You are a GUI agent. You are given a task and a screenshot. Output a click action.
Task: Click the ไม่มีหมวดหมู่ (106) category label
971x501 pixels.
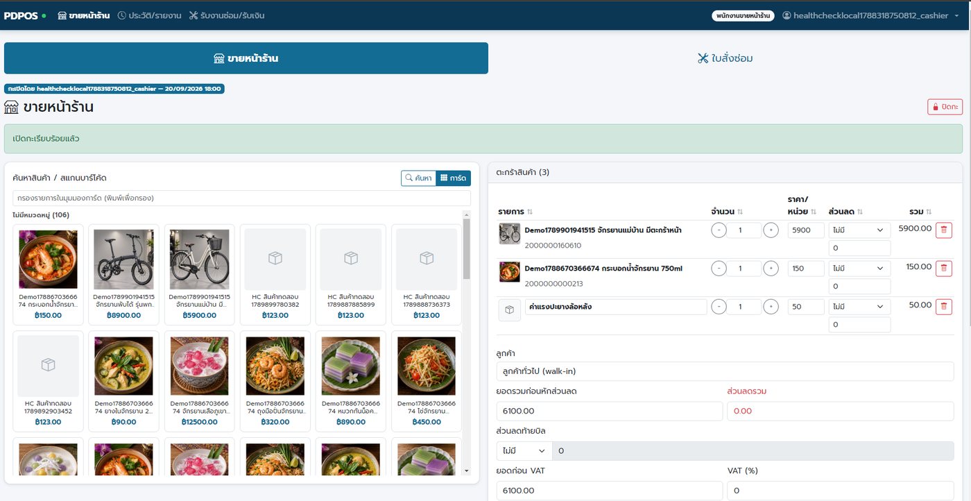pyautogui.click(x=41, y=215)
